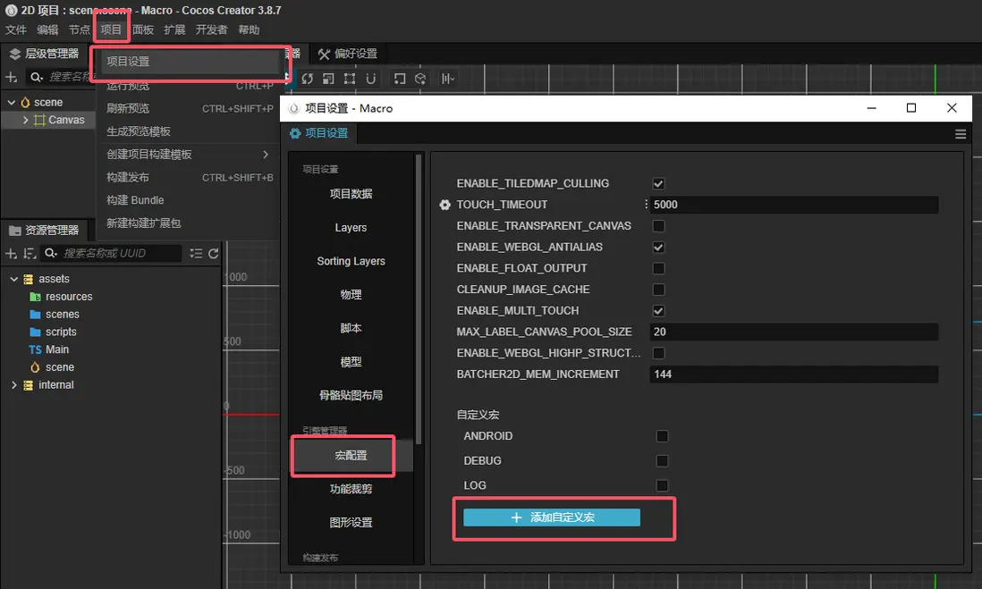
Task: Collapse the assets folder arrow
Action: tap(13, 279)
